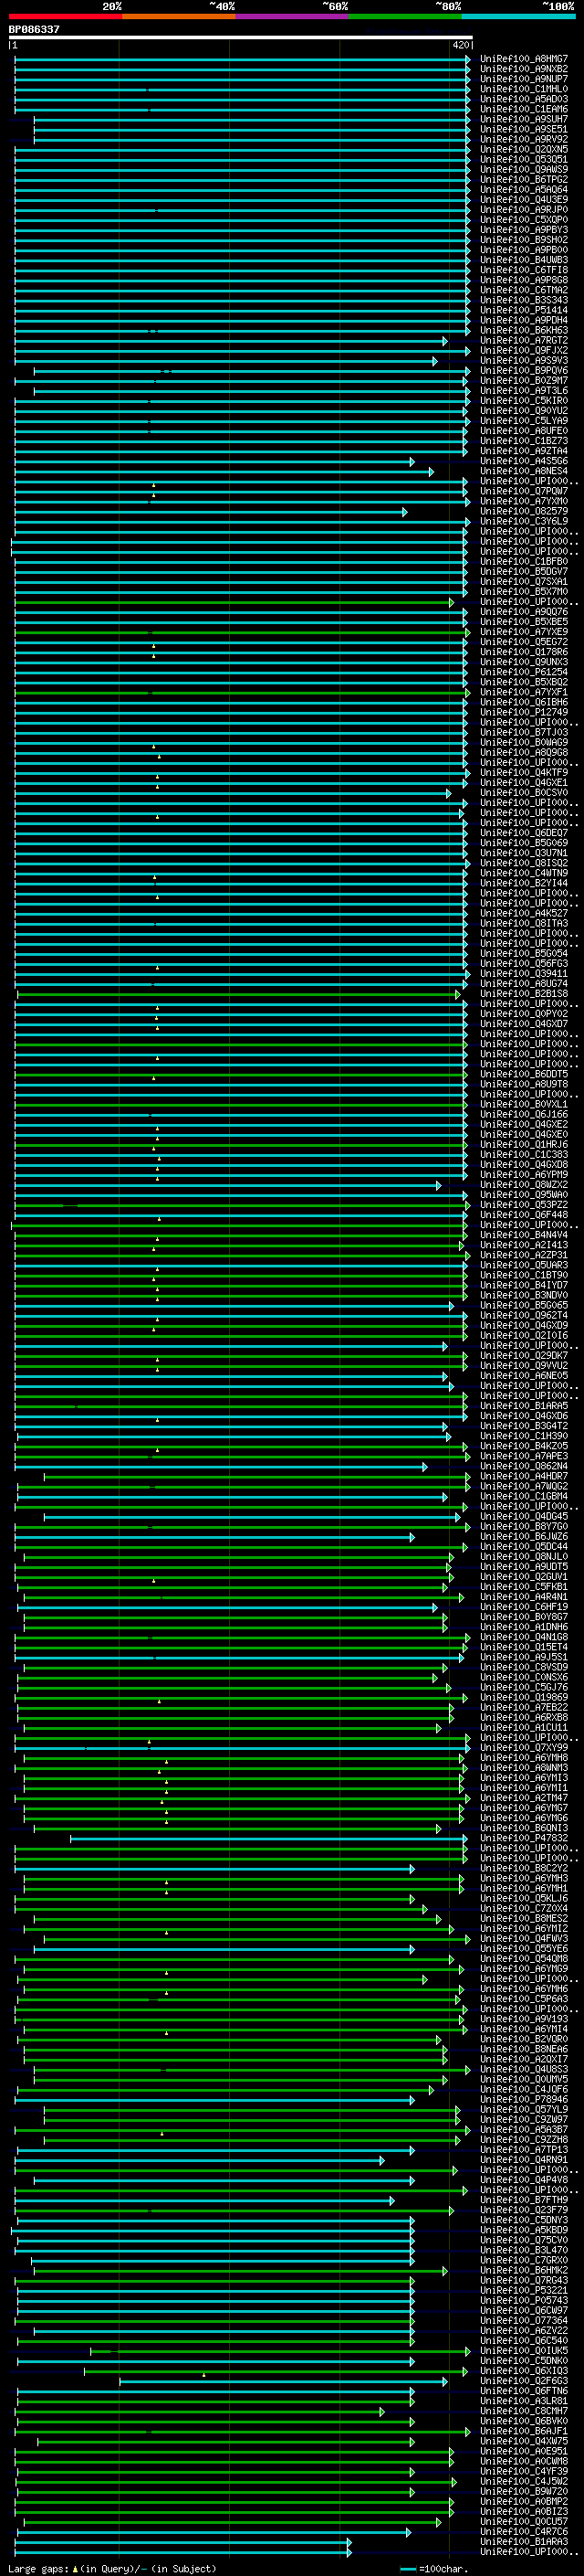Click the UniRef100_B1ARA5 label
Viewport: 584px width, 2576px height.
click(x=524, y=1406)
